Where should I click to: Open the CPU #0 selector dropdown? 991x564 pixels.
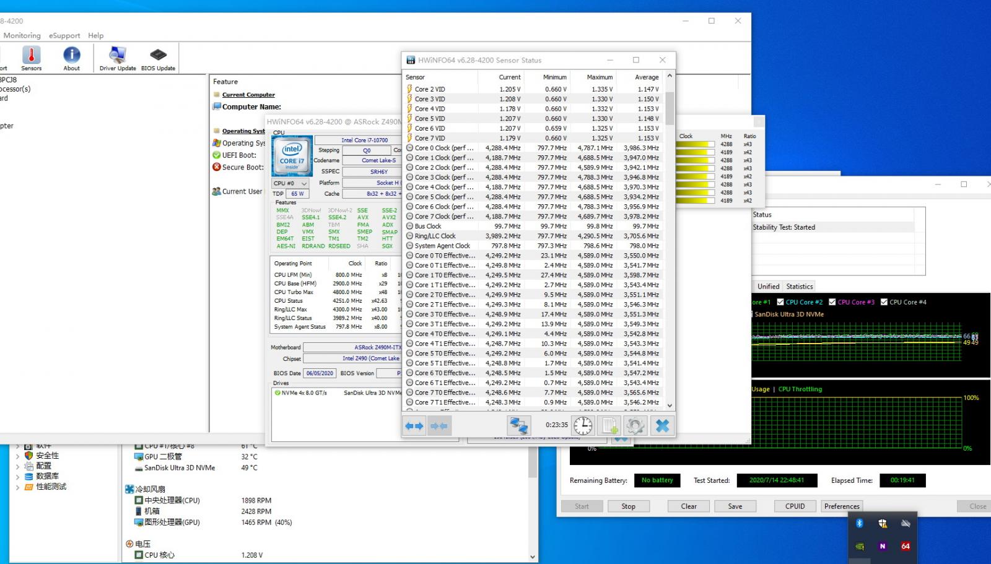coord(290,183)
